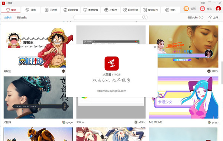This screenshot has height=141, width=223.
Task: Click author avatar beside 海贼王 title
Action: pyautogui.click(x=64, y=71)
